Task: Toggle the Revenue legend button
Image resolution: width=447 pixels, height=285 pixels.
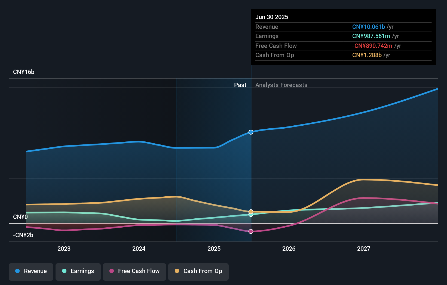Action: click(x=31, y=272)
